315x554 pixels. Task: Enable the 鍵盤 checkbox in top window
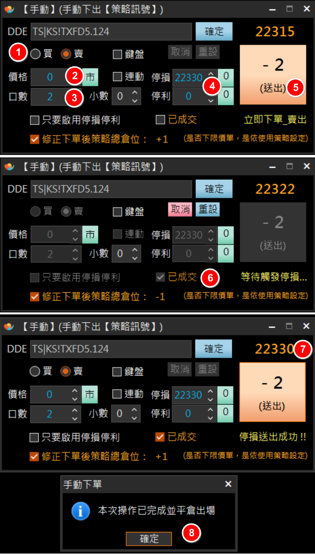[117, 55]
